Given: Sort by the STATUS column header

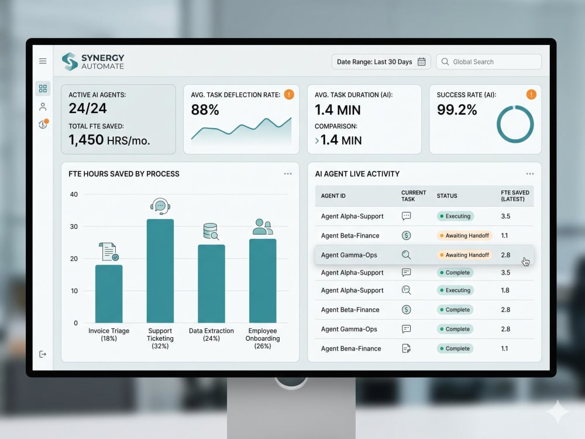Looking at the screenshot, I should pyautogui.click(x=447, y=196).
